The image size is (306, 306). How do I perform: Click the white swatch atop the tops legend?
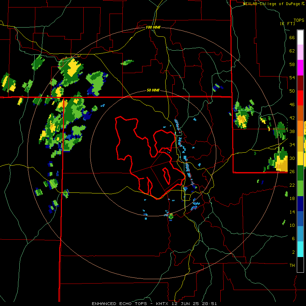[x=300, y=37]
